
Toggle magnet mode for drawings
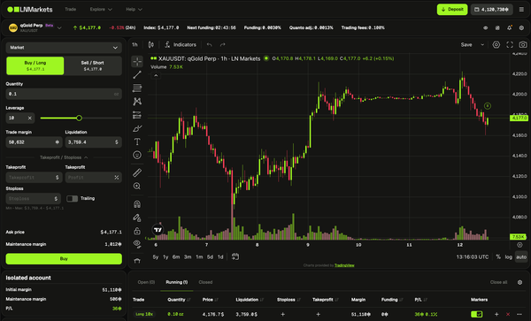coord(137,204)
